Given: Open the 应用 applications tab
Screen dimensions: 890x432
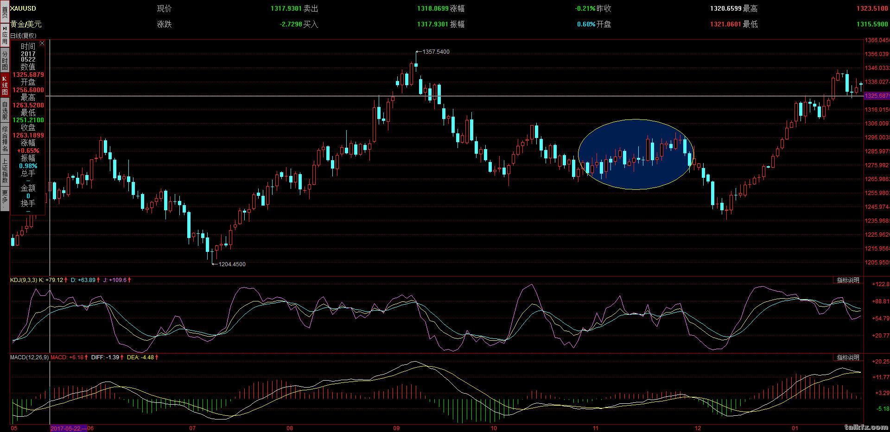Looking at the screenshot, I should (x=5, y=36).
